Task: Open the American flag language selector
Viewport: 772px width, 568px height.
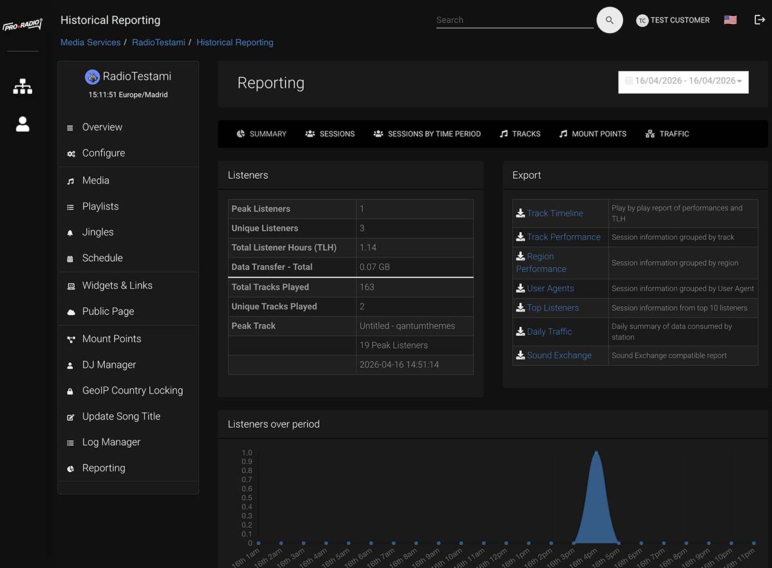Action: 730,19
